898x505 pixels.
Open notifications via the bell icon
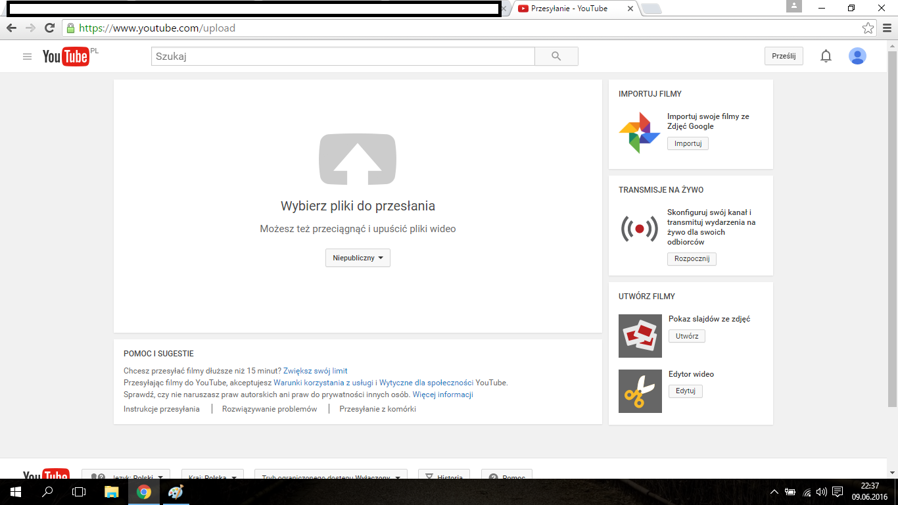pyautogui.click(x=826, y=56)
